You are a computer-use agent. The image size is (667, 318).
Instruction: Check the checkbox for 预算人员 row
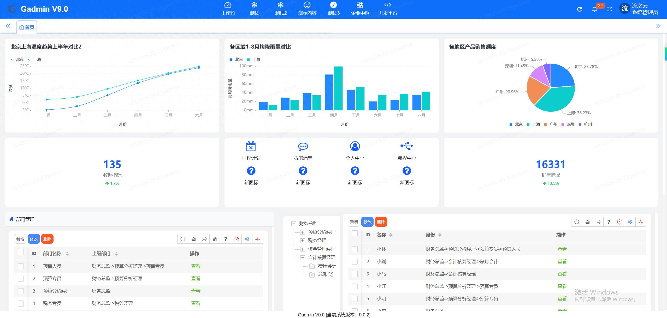pos(21,266)
